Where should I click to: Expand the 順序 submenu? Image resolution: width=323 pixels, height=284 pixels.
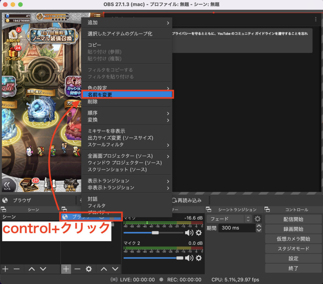coord(127,113)
